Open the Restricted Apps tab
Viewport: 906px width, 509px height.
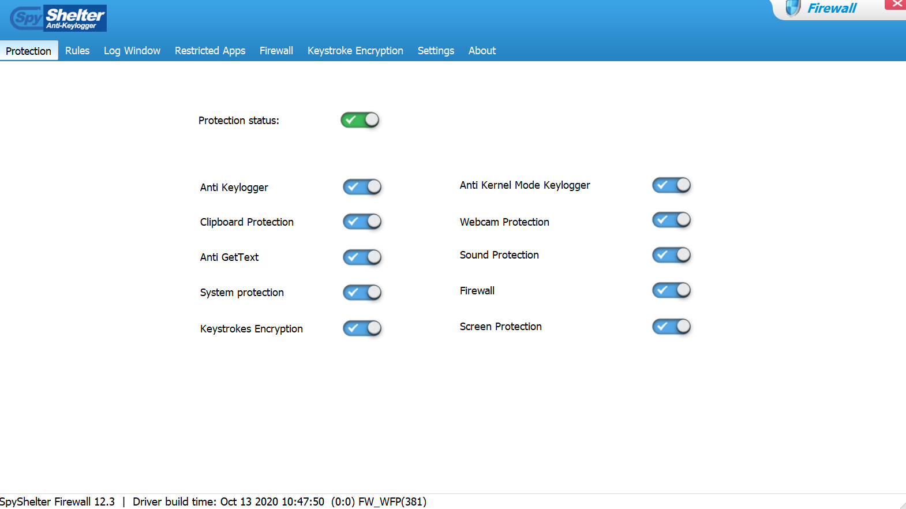click(210, 51)
